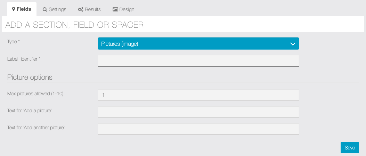The height and width of the screenshot is (156, 366).
Task: Click the 'Label, identifier *' label text
Action: click(x=24, y=59)
